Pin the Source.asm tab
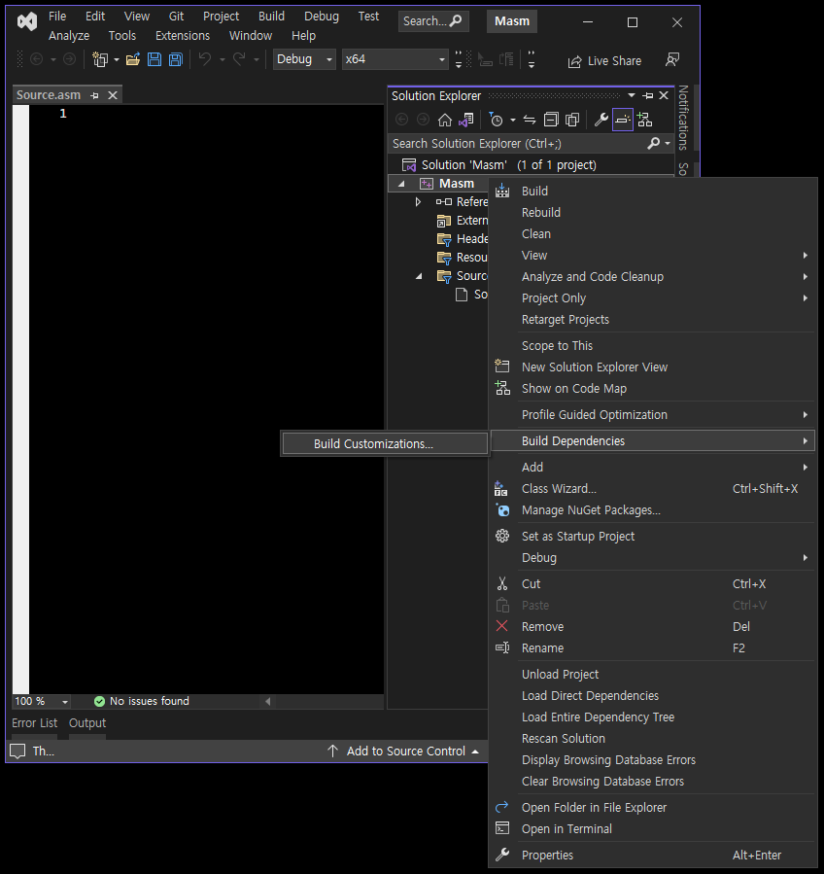The image size is (824, 874). click(x=94, y=95)
